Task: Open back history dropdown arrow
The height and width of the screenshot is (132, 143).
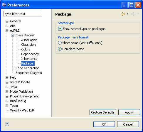Action: [127, 14]
